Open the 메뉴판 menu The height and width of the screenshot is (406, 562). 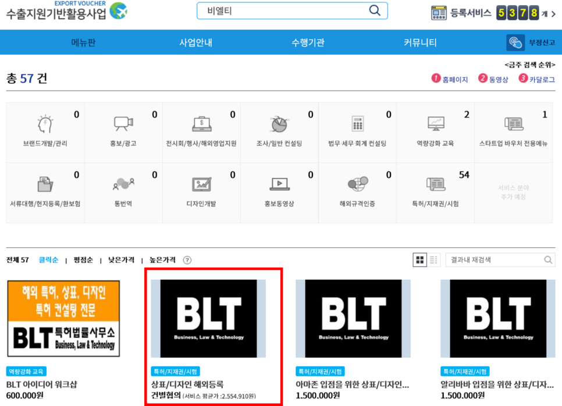point(83,42)
